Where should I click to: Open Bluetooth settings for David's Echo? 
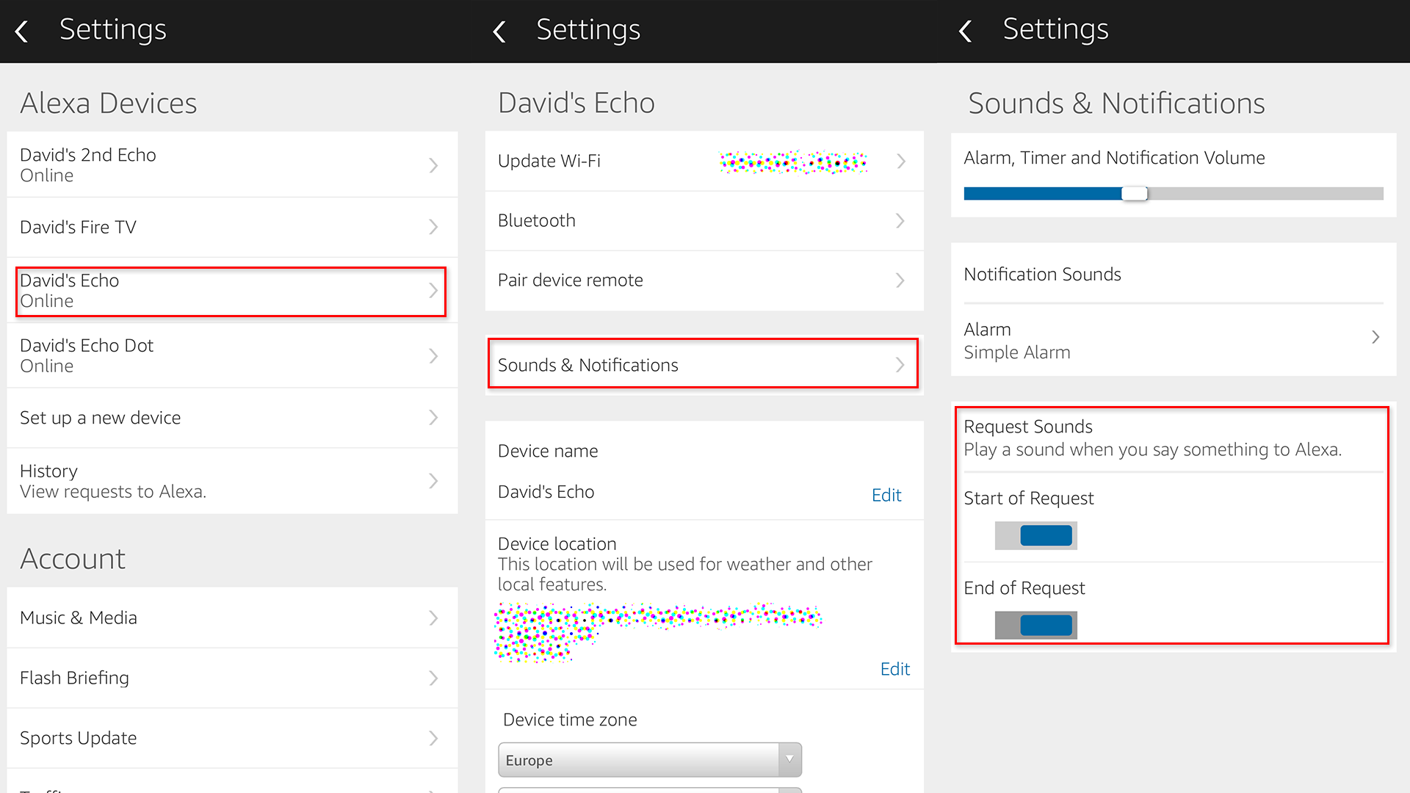[x=704, y=221]
